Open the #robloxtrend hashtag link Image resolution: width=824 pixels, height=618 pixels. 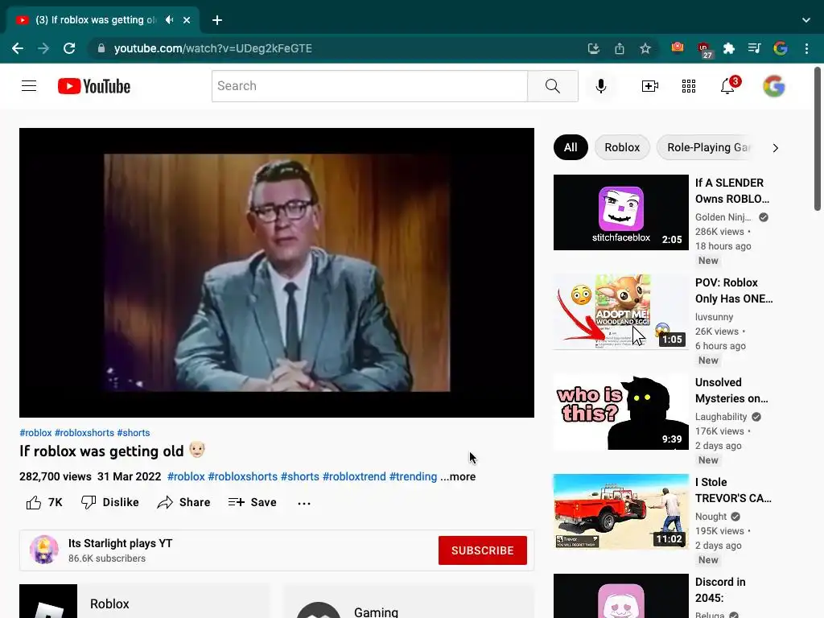point(354,476)
